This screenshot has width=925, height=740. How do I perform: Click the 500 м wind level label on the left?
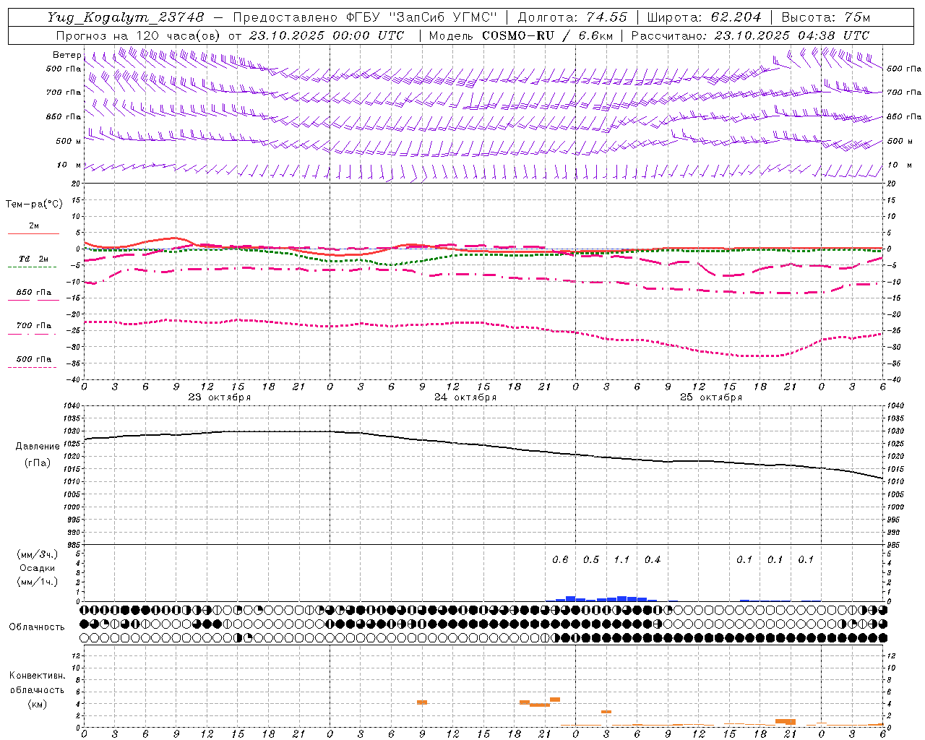69,141
